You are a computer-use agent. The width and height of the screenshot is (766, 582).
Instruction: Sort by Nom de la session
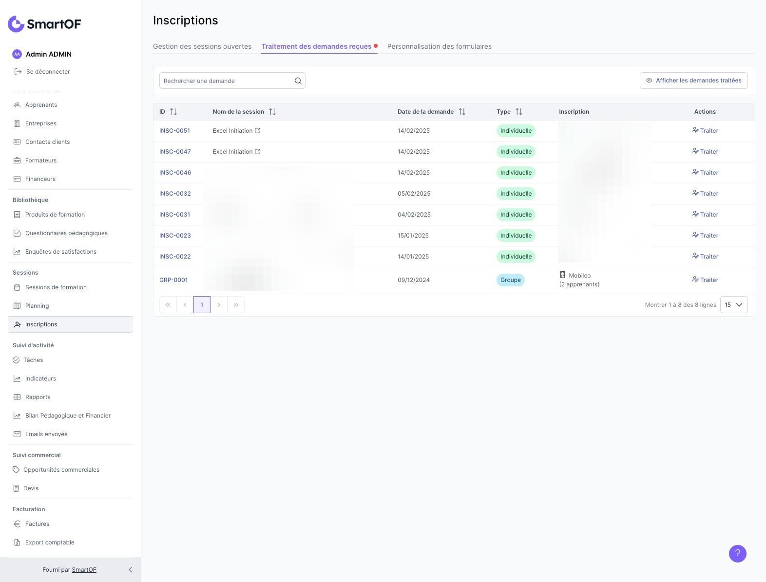click(x=272, y=112)
